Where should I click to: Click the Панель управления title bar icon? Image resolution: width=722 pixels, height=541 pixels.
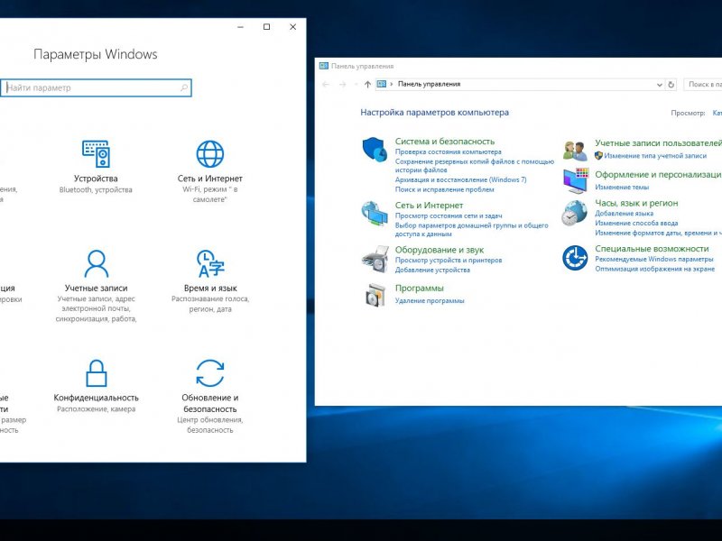tap(324, 66)
